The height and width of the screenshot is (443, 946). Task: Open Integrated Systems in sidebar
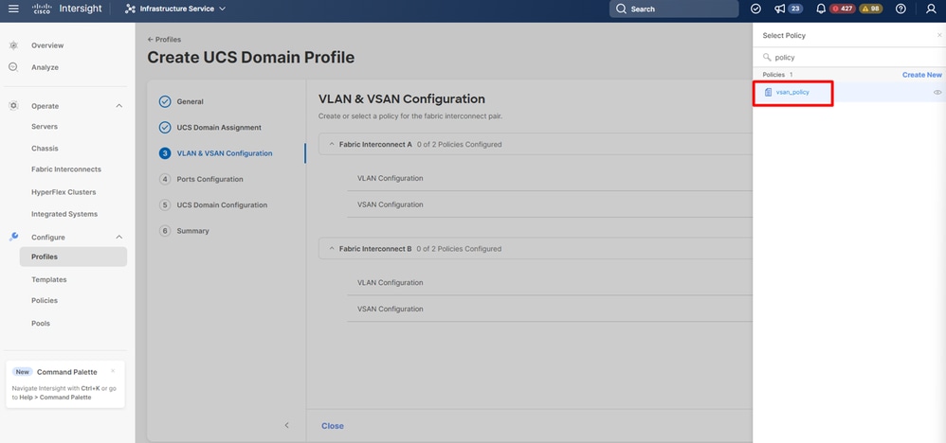pyautogui.click(x=64, y=214)
